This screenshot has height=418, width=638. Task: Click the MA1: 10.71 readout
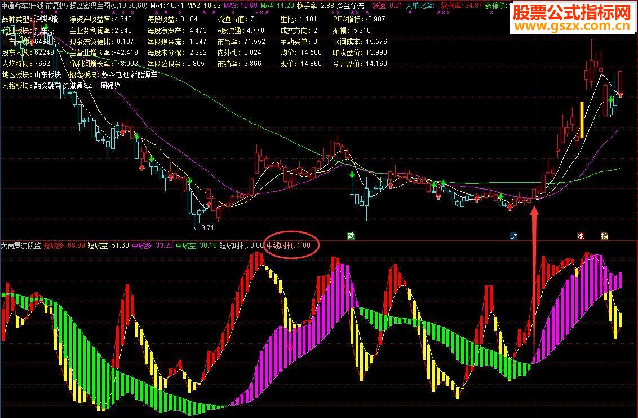(x=167, y=6)
